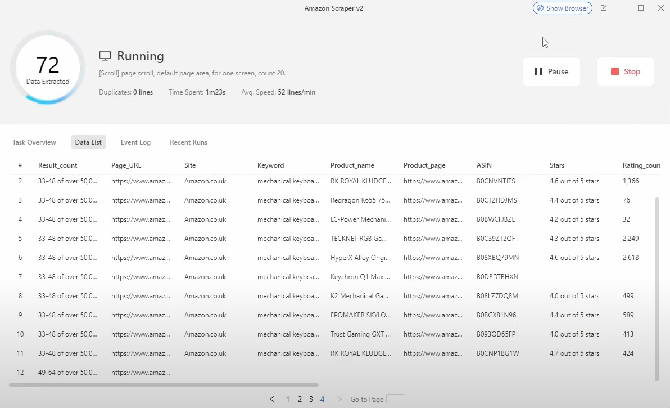Maximize the Amazon Scraper window
Image resolution: width=670 pixels, height=408 pixels.
[641, 8]
